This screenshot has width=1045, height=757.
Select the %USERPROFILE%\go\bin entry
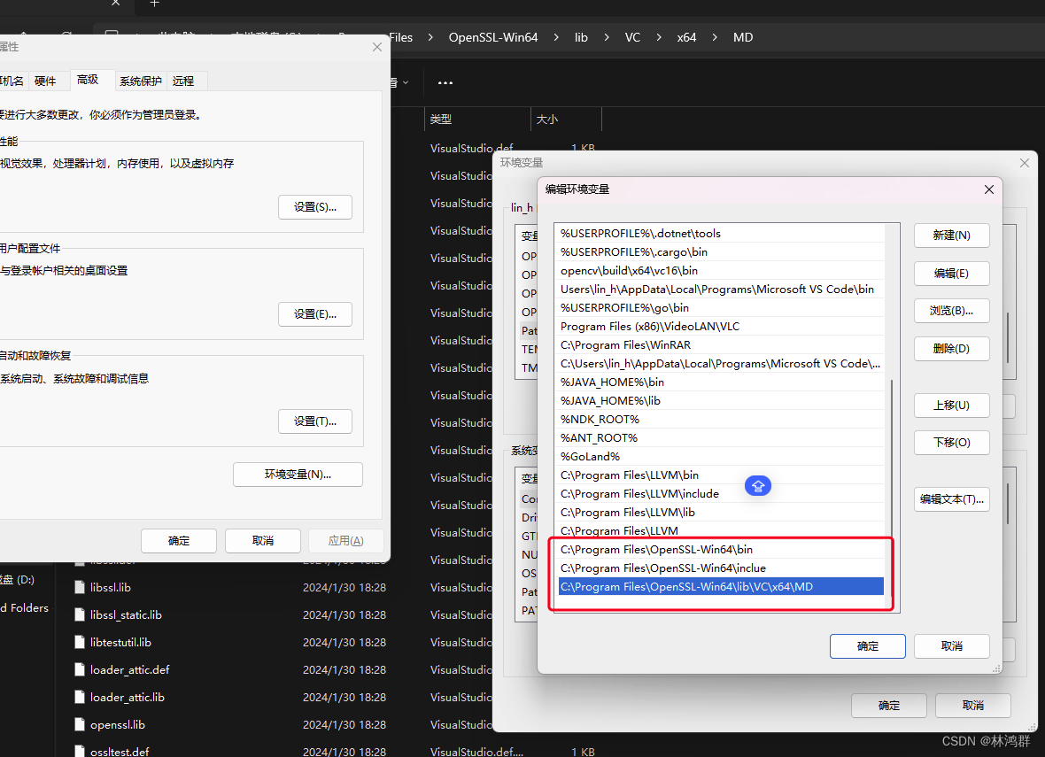point(721,308)
